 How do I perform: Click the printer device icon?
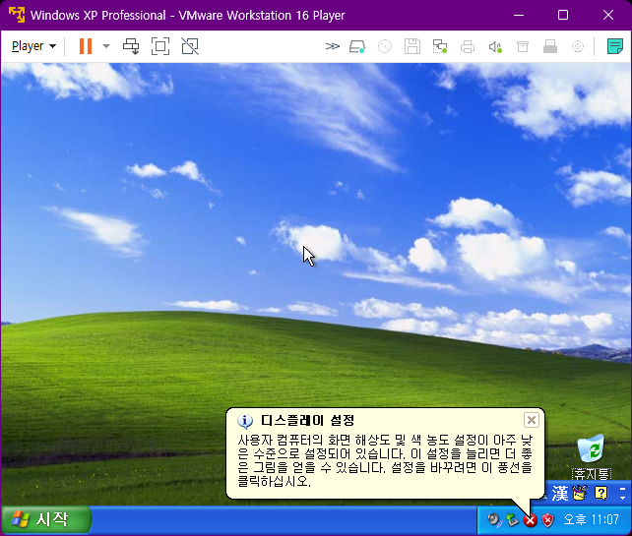click(468, 46)
